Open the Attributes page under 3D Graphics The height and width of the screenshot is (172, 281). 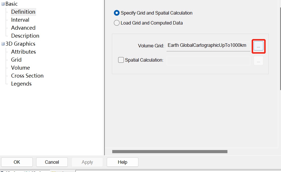tap(23, 52)
